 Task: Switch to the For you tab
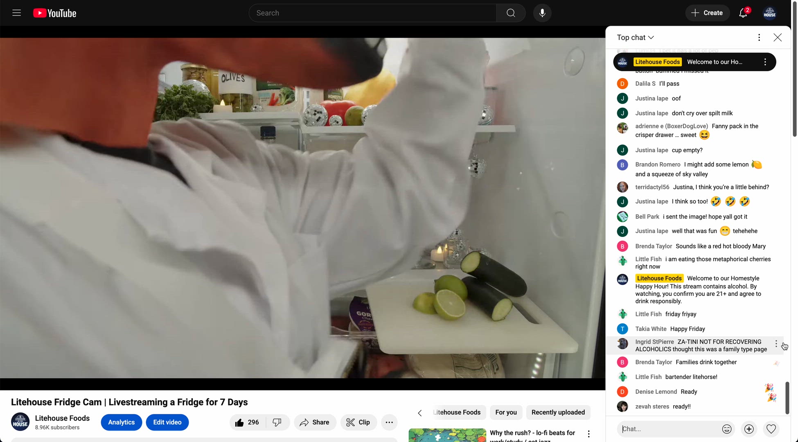coord(506,413)
